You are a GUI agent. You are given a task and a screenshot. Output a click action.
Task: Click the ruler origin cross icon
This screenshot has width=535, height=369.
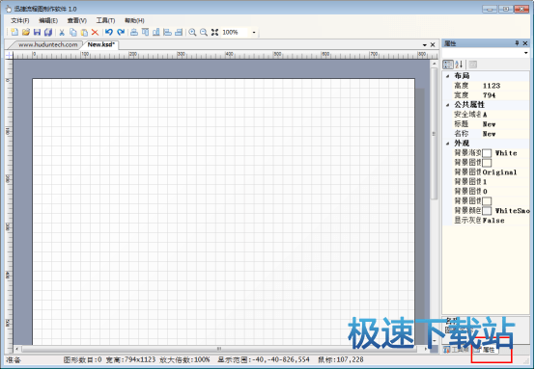[x=9, y=55]
